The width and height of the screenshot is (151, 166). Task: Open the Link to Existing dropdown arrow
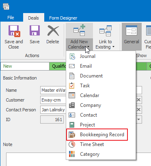click(x=113, y=47)
